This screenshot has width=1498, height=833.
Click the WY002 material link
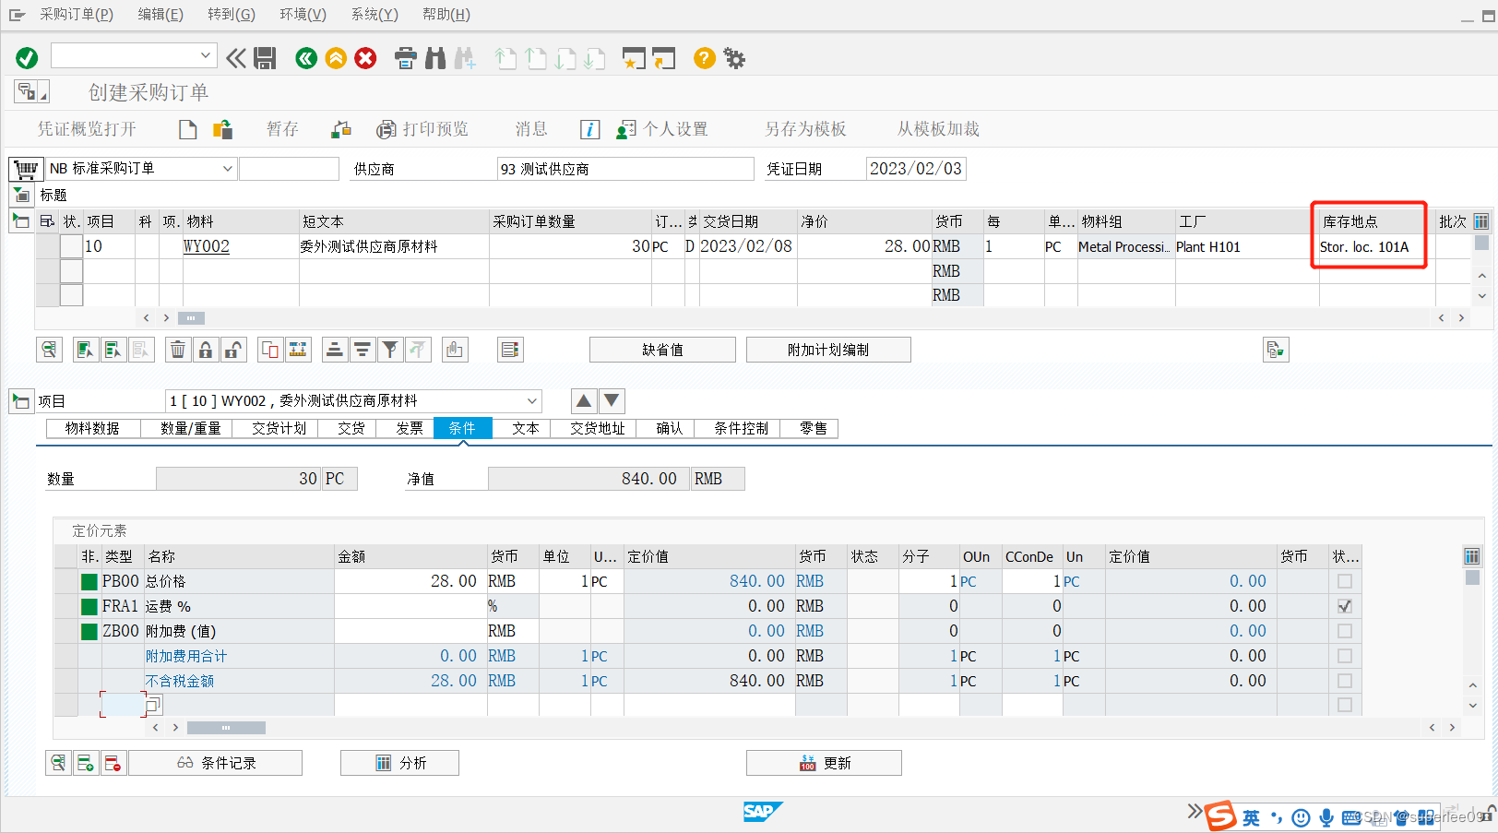pyautogui.click(x=207, y=246)
